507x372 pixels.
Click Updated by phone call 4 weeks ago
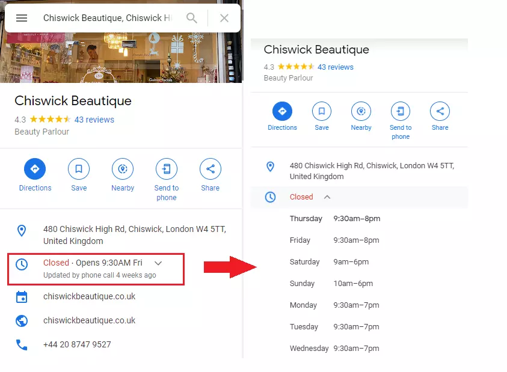100,275
